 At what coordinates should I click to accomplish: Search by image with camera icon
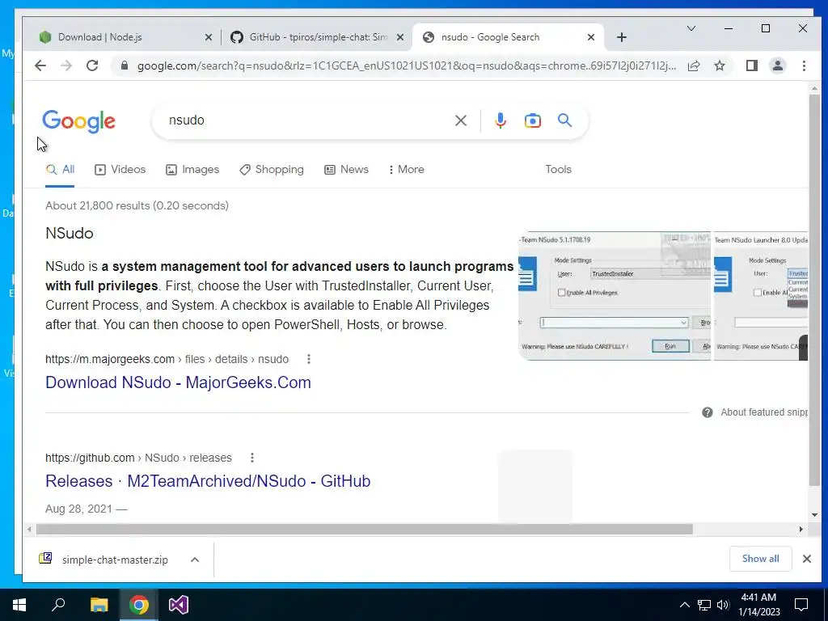532,120
